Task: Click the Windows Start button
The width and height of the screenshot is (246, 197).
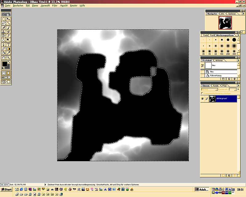Action: tap(6, 189)
